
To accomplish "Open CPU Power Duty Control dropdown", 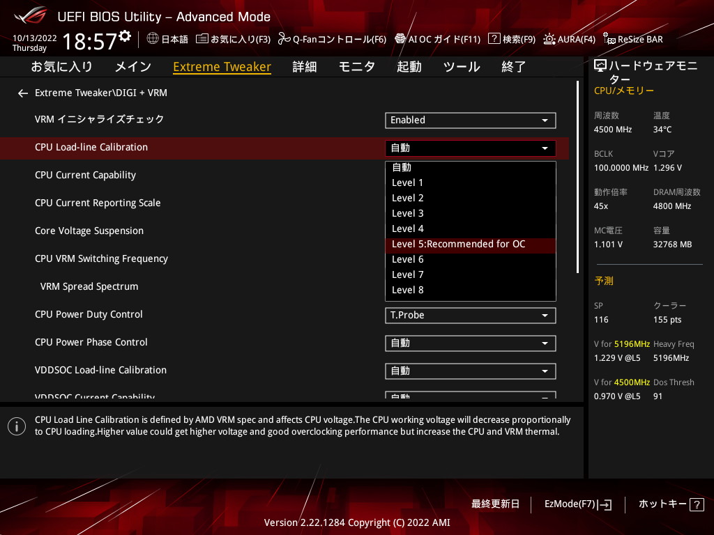I will tap(471, 316).
